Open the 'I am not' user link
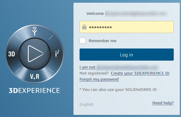 pyautogui.click(x=87, y=67)
